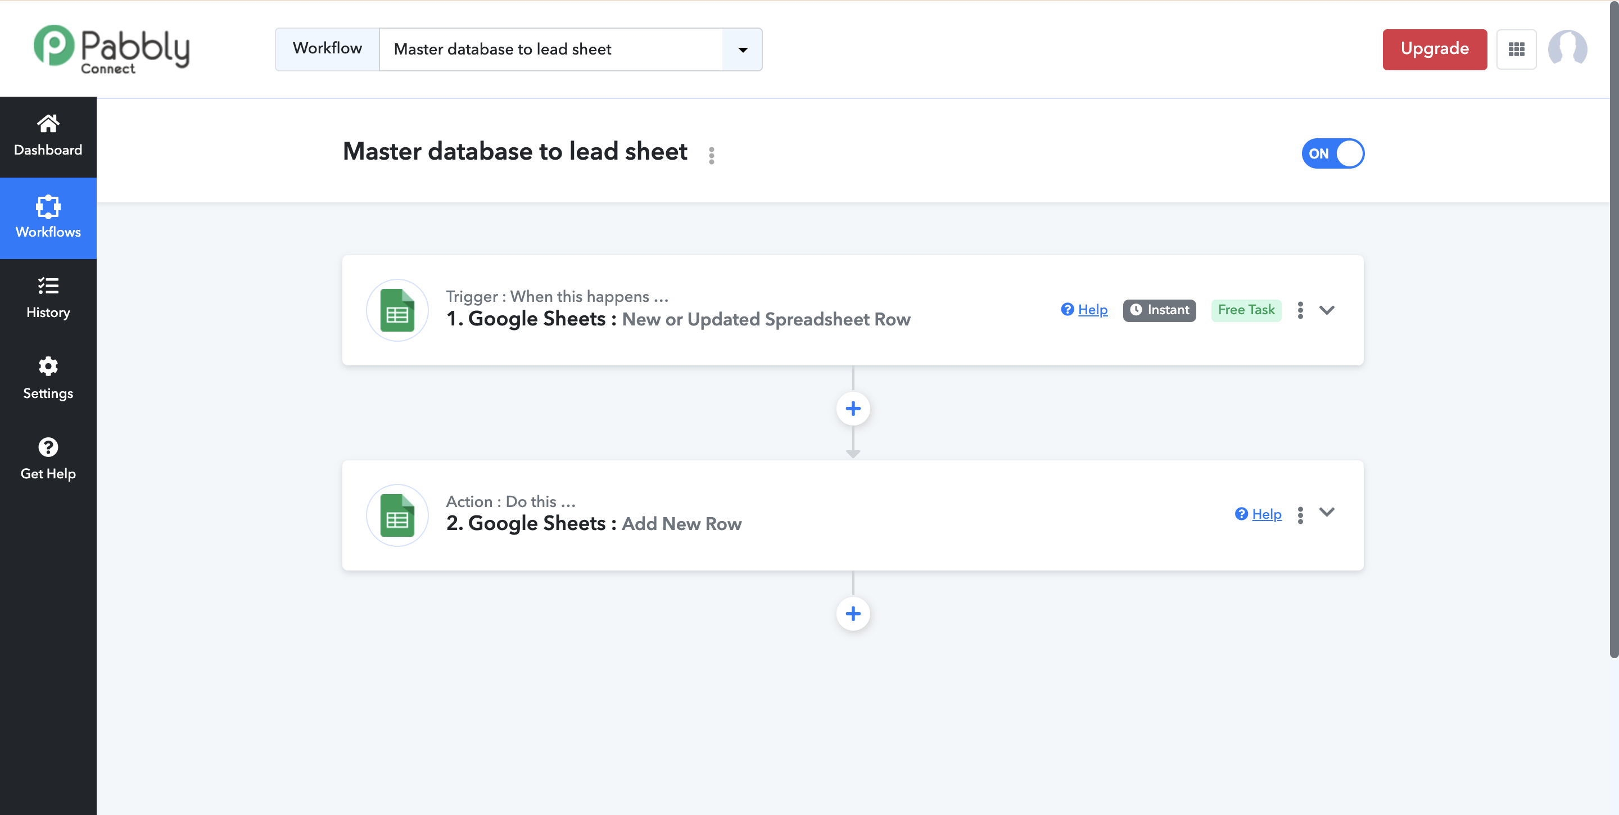Screen dimensions: 1619x815
Task: Expand the Add New Row action step
Action: pos(1327,512)
